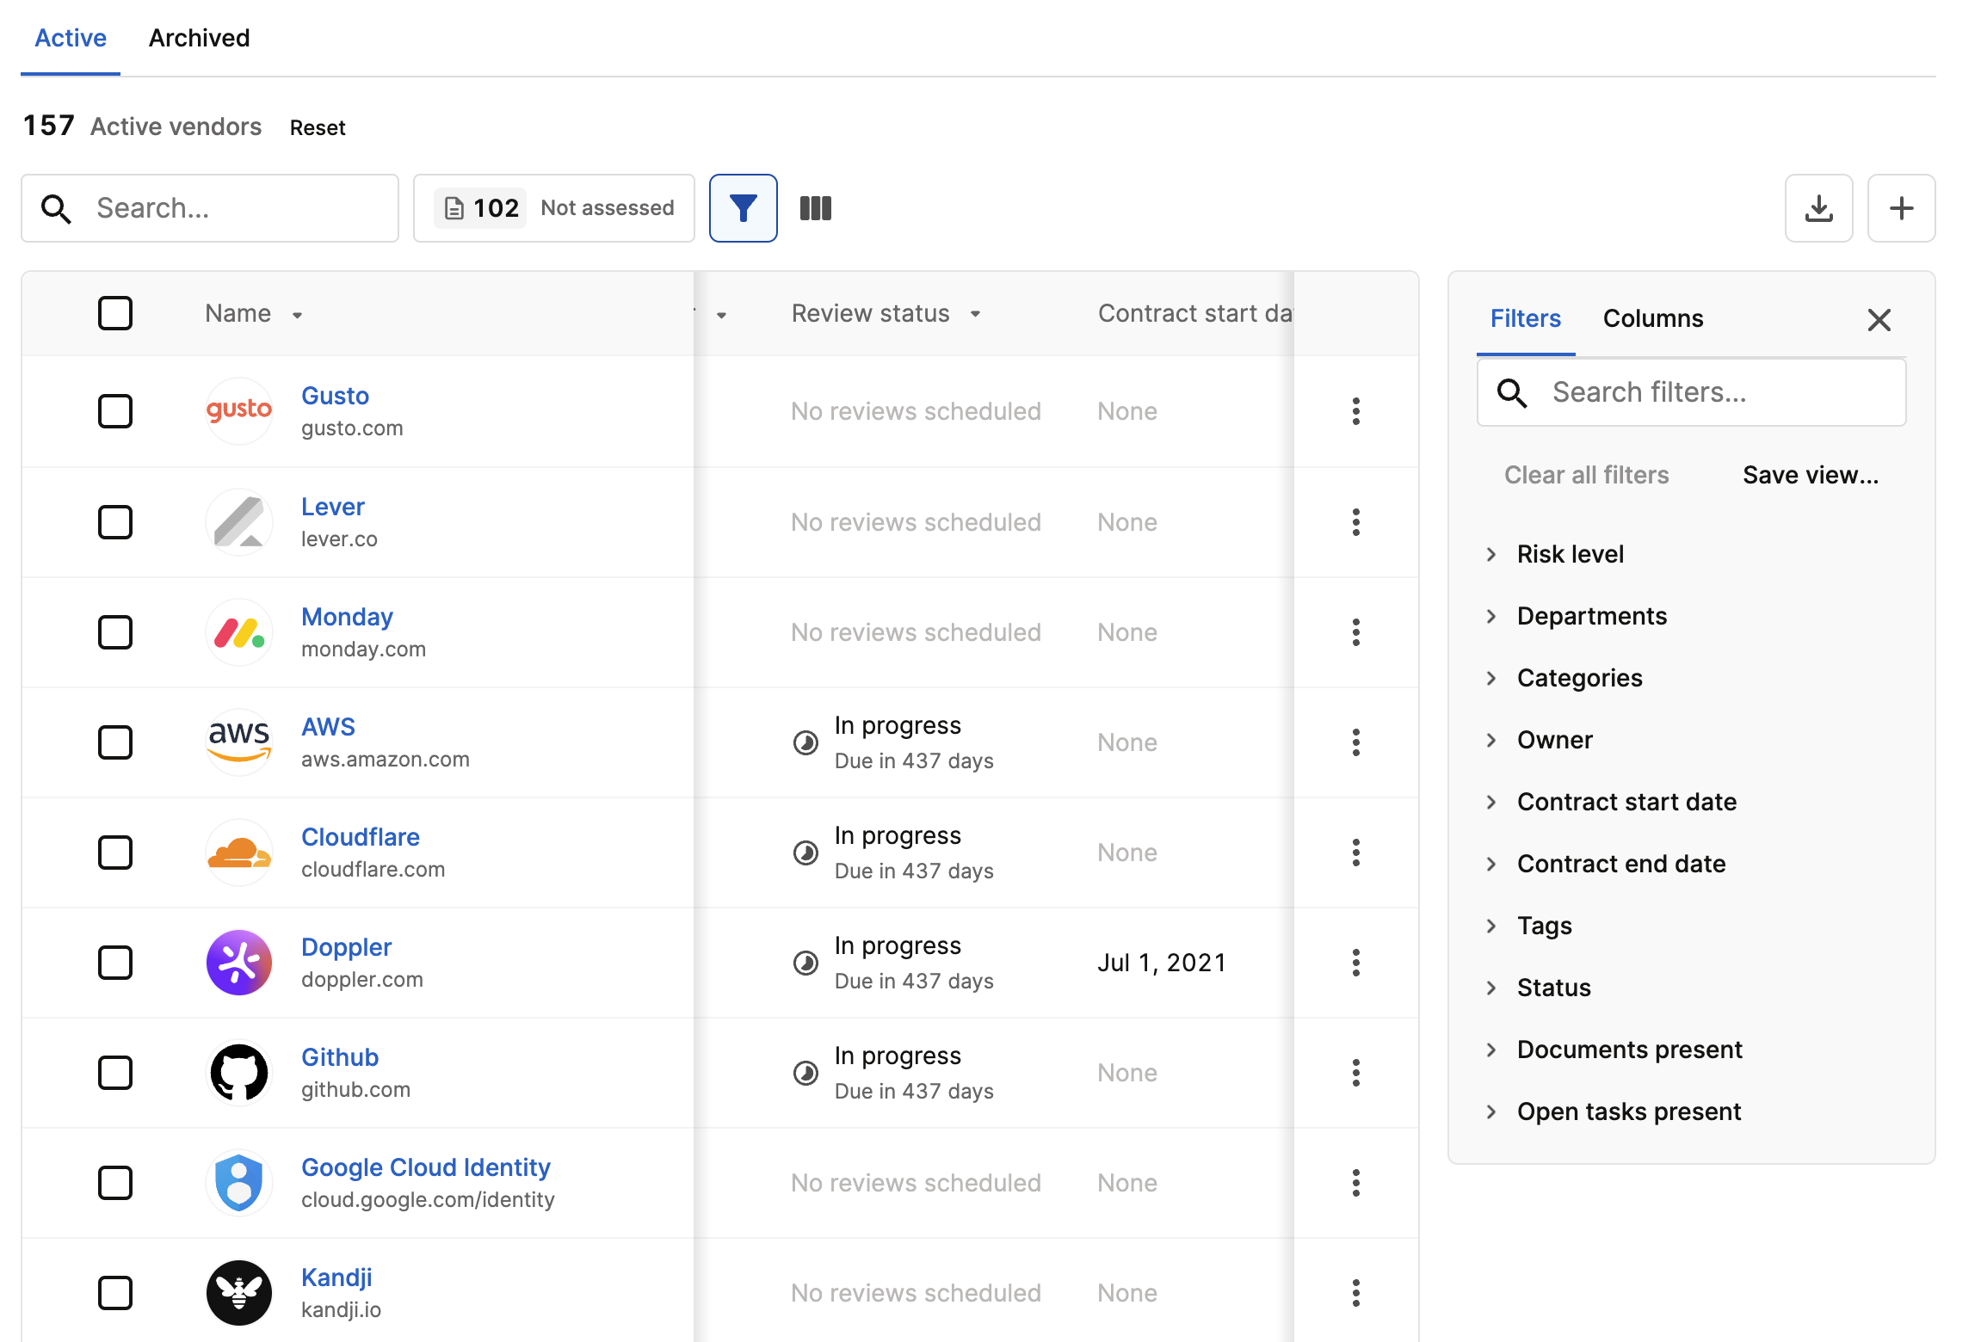The image size is (1981, 1342).
Task: Click the vendor Search field
Action: click(x=210, y=208)
